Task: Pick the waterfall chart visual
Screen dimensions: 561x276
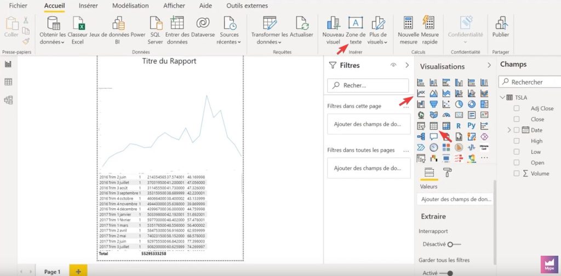Action: click(x=421, y=104)
